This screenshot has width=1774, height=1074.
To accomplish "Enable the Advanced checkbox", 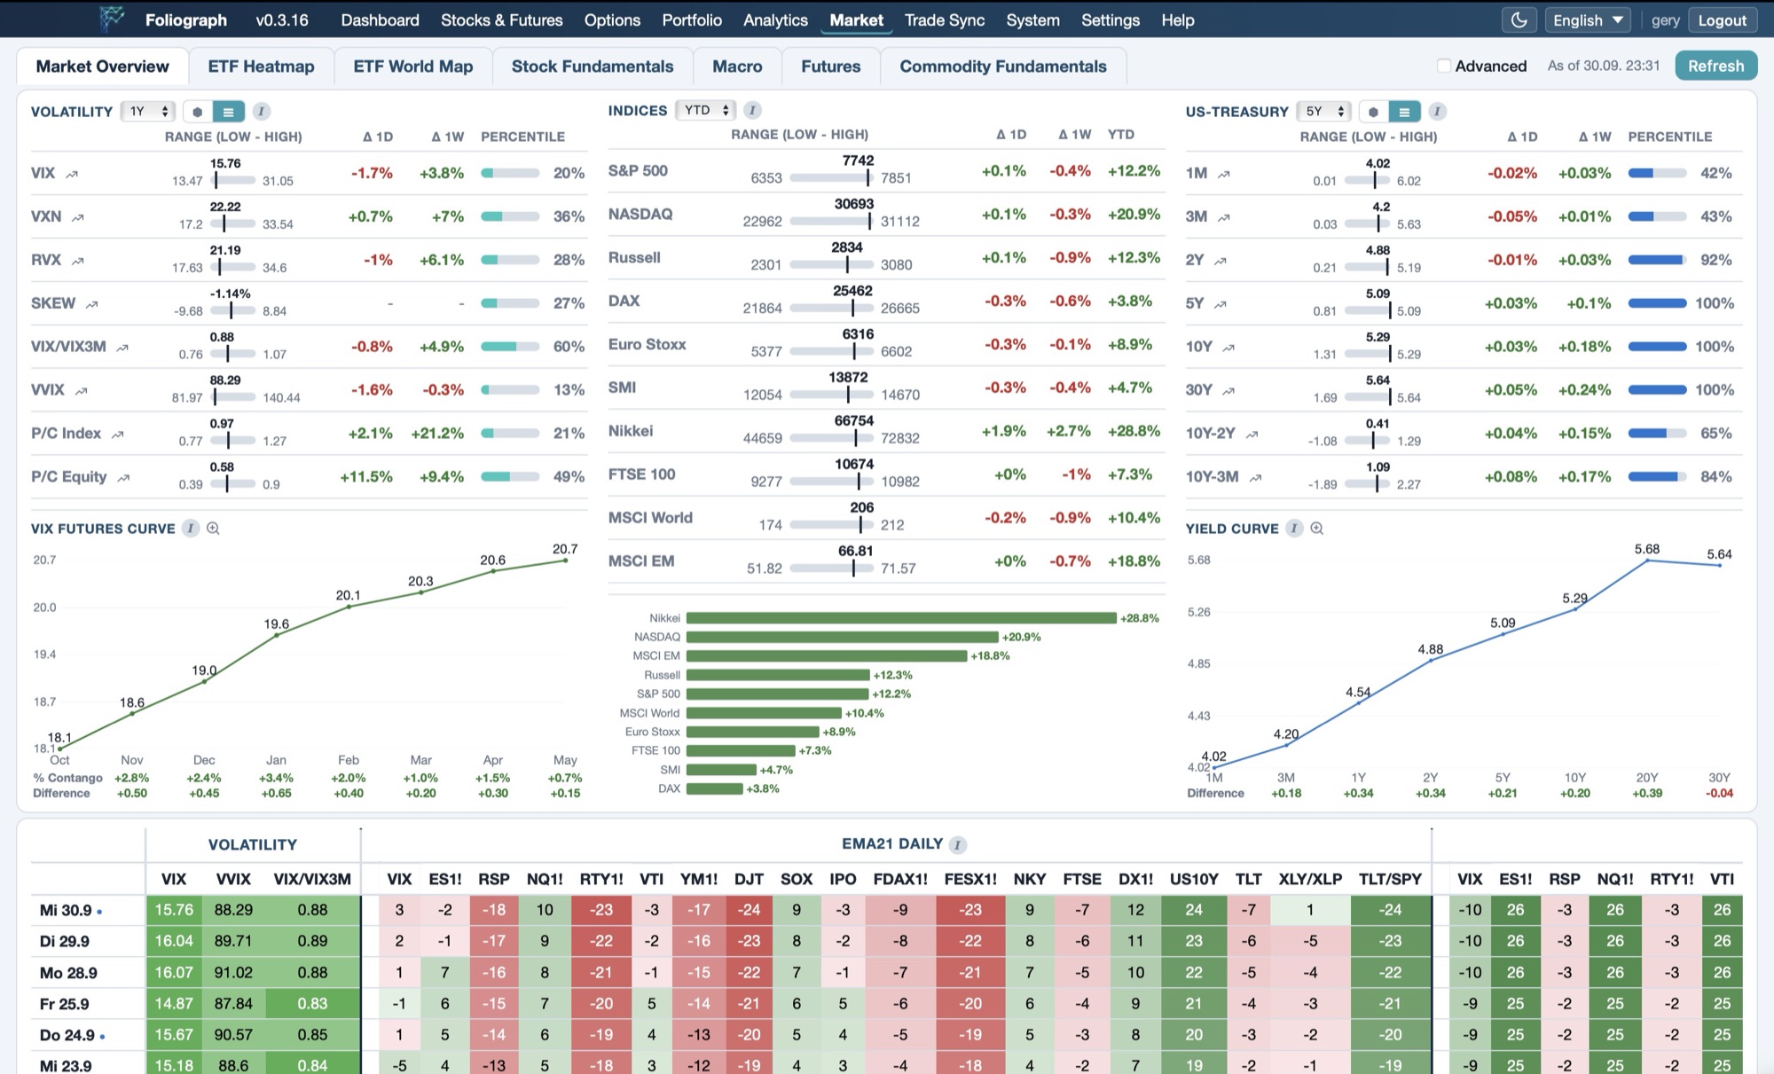I will [x=1444, y=66].
